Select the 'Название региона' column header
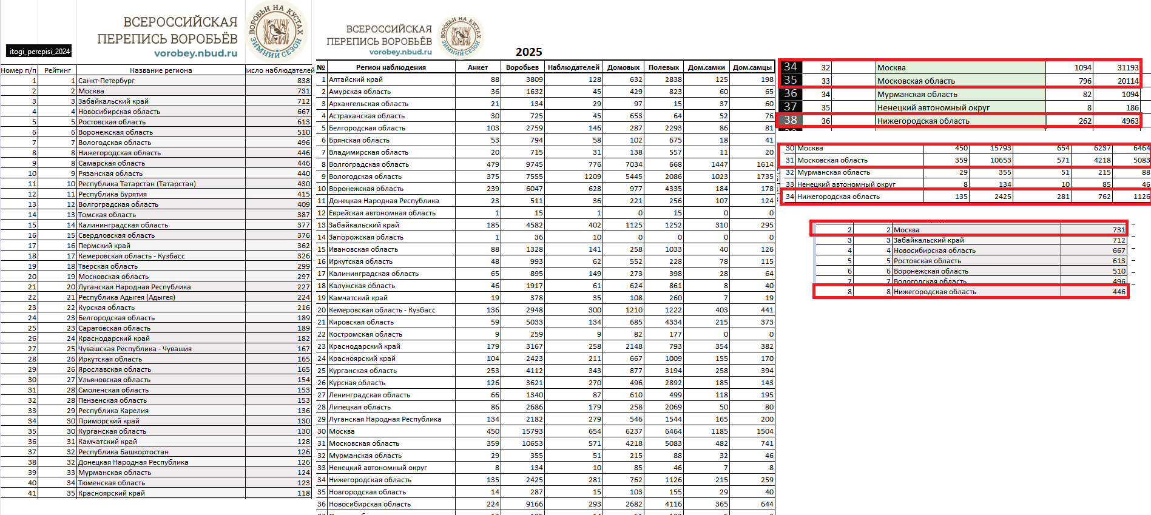 161,70
